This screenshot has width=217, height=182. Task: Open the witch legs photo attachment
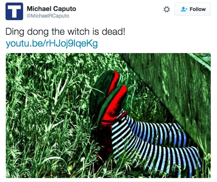click(x=108, y=115)
